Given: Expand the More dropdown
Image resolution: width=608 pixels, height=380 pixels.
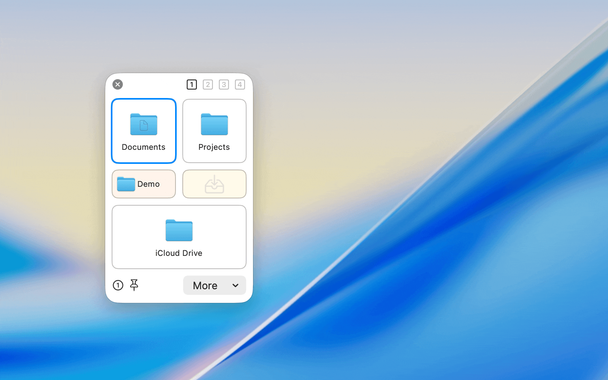Looking at the screenshot, I should pyautogui.click(x=214, y=285).
